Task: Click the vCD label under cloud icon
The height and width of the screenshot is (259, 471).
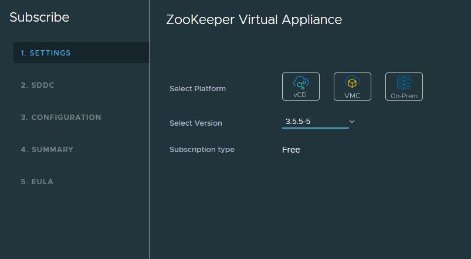Action: pos(300,95)
